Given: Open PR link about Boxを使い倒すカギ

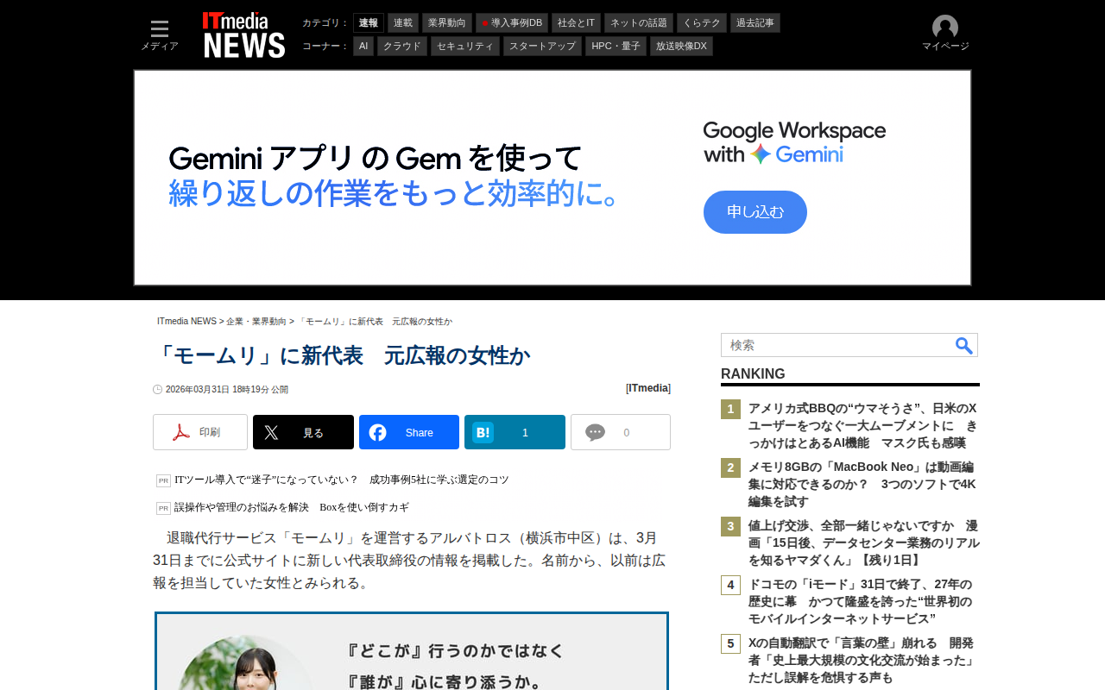Looking at the screenshot, I should coord(292,507).
